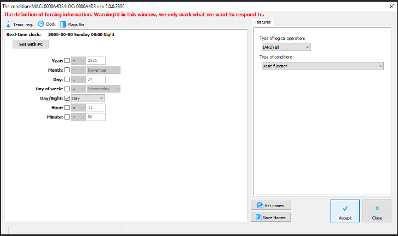
Task: Click the blue X icon on Close button
Action: (x=377, y=208)
